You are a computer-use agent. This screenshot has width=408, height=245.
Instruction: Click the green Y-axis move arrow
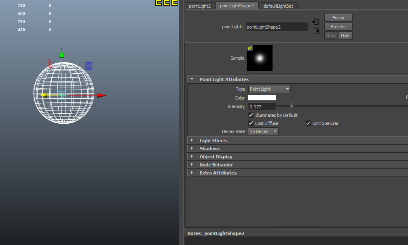(62, 53)
